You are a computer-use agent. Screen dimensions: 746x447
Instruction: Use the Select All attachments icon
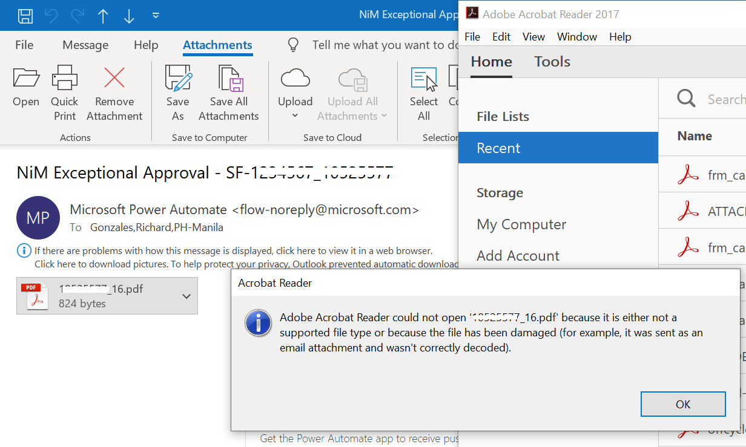(423, 79)
